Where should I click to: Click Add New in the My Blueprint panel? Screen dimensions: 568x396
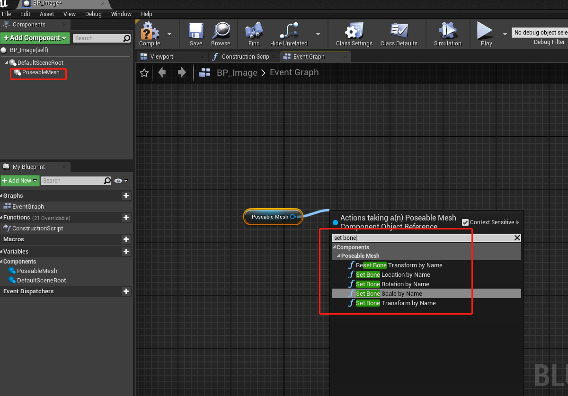[x=20, y=180]
